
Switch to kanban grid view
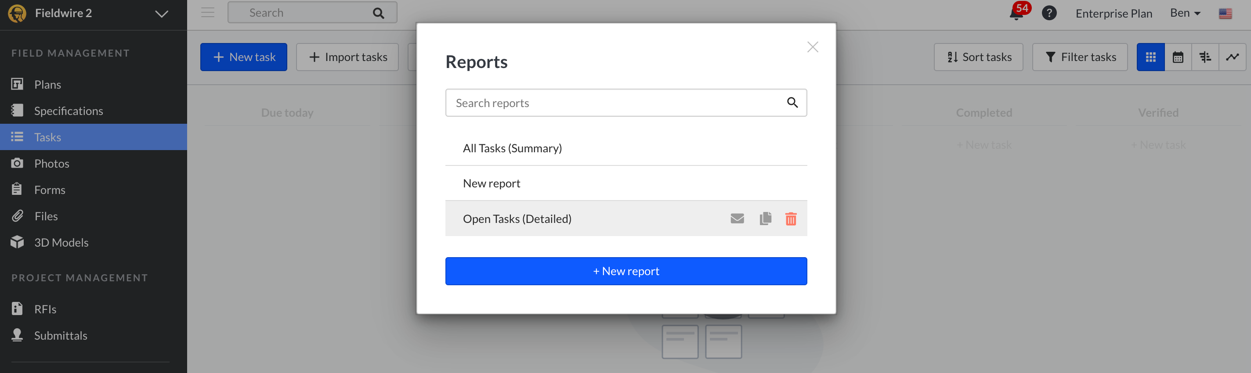click(1150, 57)
